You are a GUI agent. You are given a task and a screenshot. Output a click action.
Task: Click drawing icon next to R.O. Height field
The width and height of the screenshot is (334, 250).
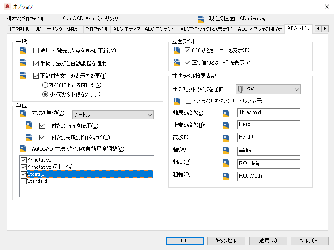pos(226,163)
